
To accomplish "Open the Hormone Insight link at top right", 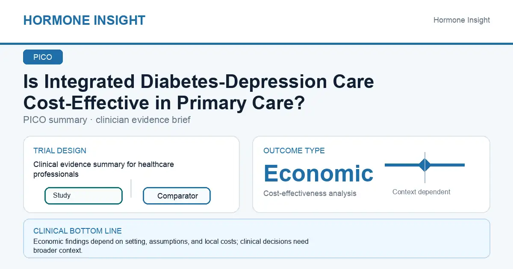I will [462, 20].
